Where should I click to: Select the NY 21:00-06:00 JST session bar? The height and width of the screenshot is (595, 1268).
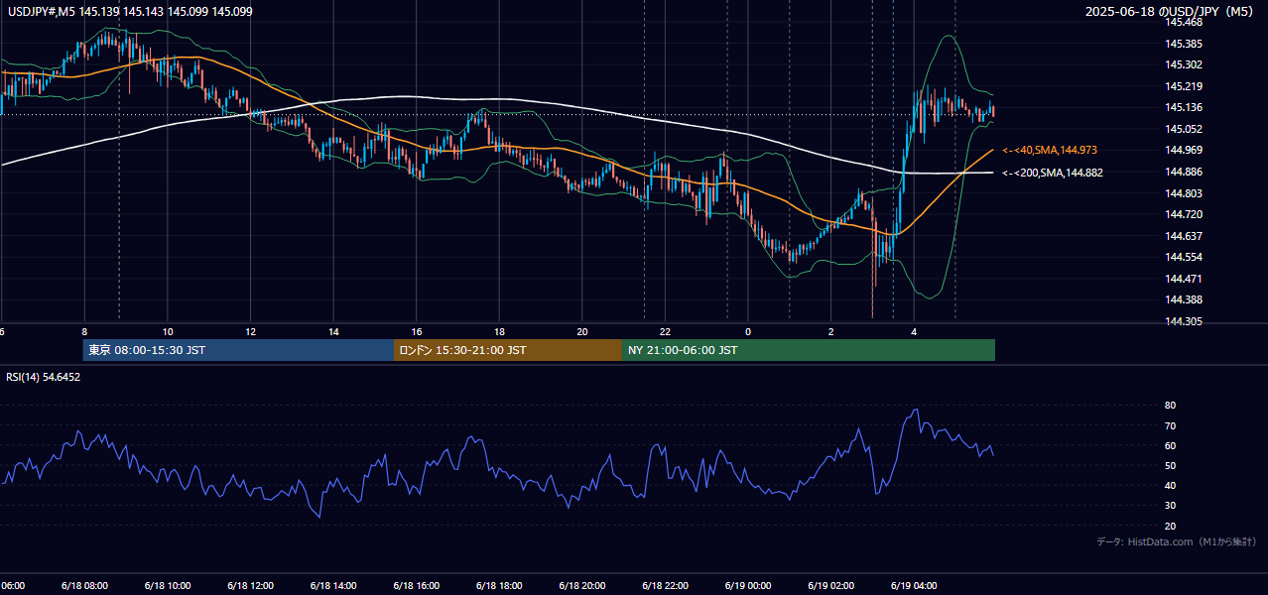(809, 350)
